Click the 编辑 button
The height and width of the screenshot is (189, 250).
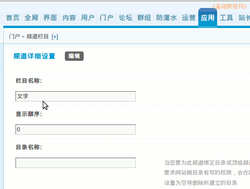point(74,56)
